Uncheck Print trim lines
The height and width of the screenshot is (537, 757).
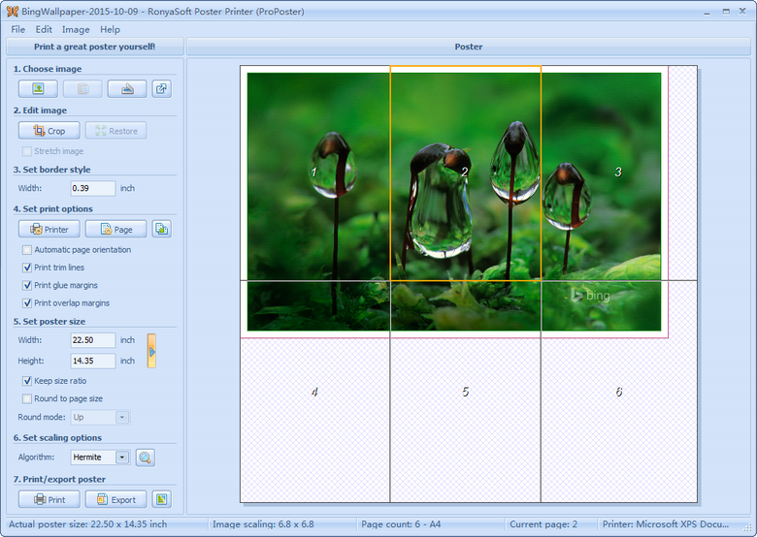pyautogui.click(x=27, y=268)
